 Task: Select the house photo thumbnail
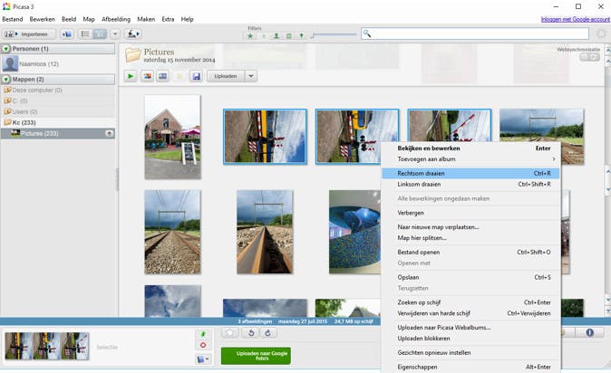[172, 137]
